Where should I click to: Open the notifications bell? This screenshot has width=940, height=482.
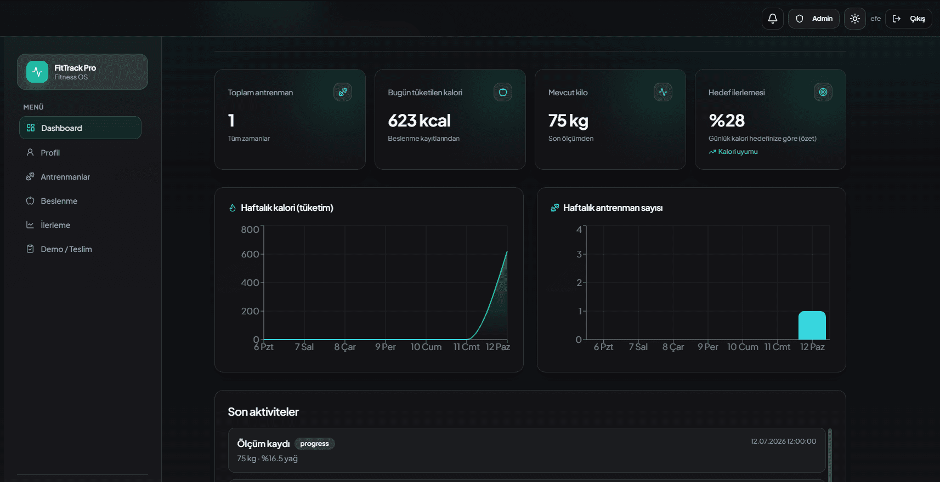(772, 19)
